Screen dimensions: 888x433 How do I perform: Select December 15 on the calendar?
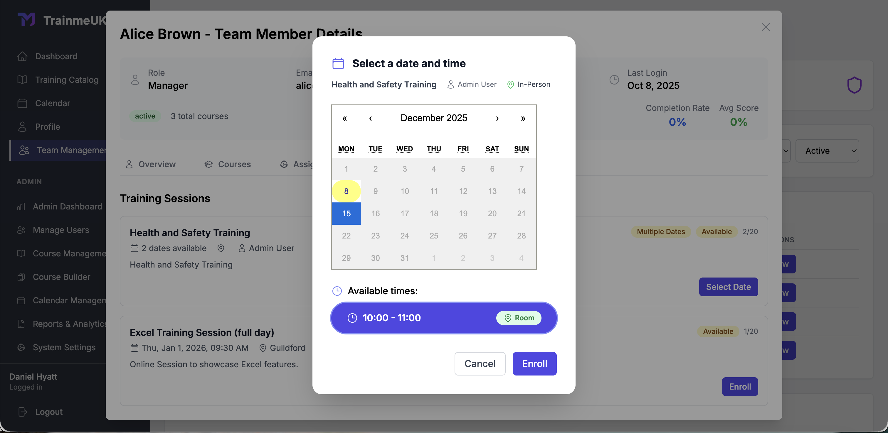point(346,214)
